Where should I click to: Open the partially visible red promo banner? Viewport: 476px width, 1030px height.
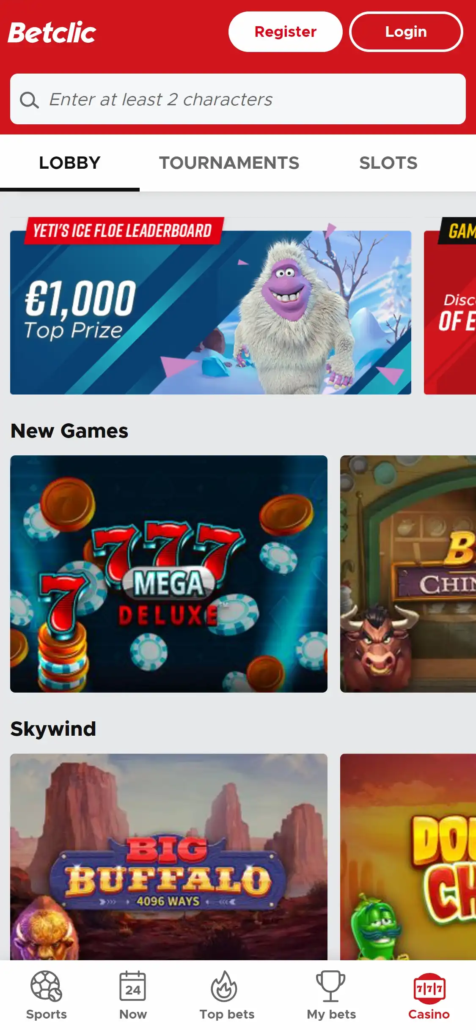point(450,306)
